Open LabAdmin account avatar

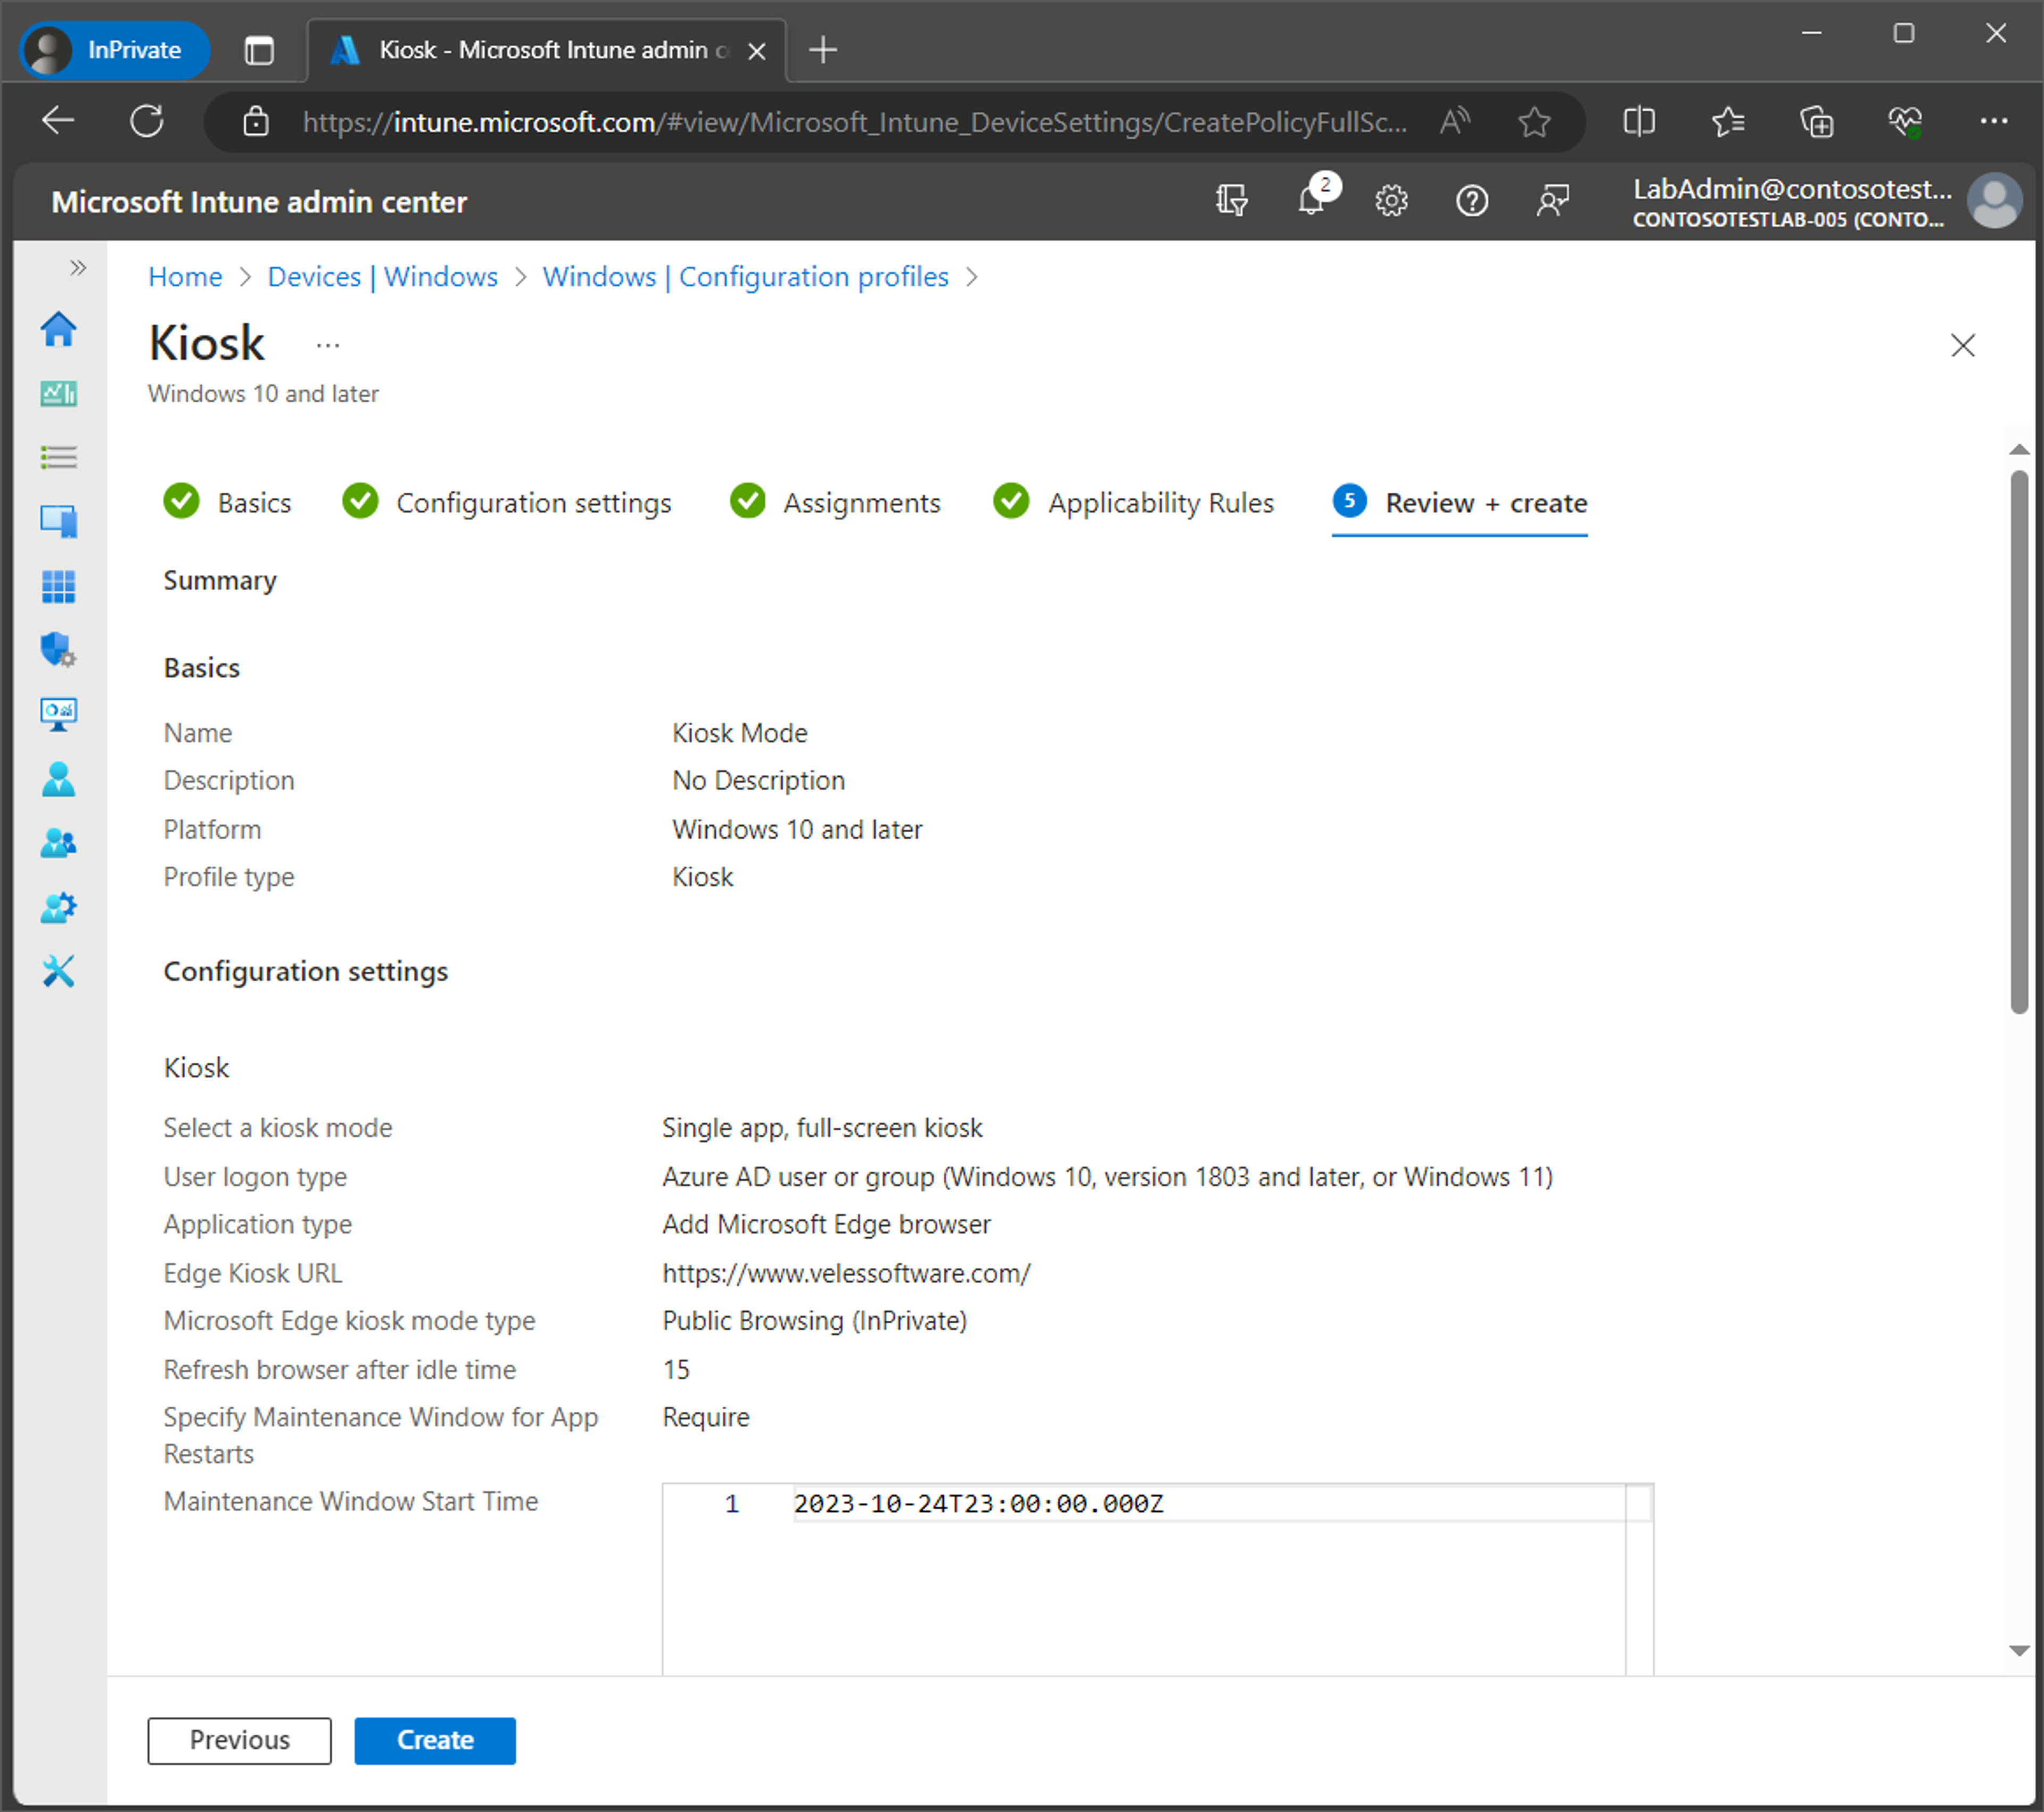(1995, 201)
